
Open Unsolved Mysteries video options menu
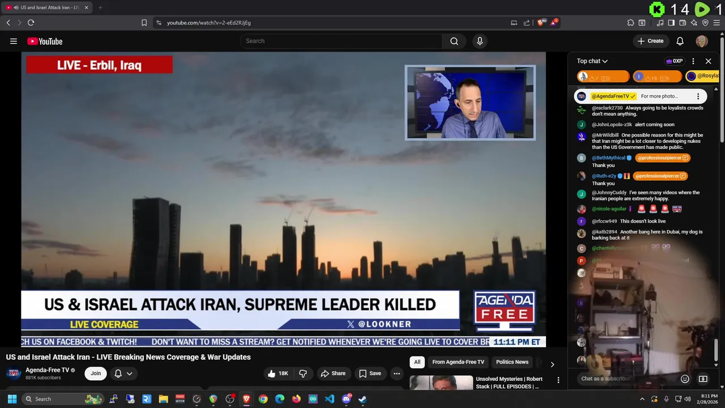pos(558,380)
